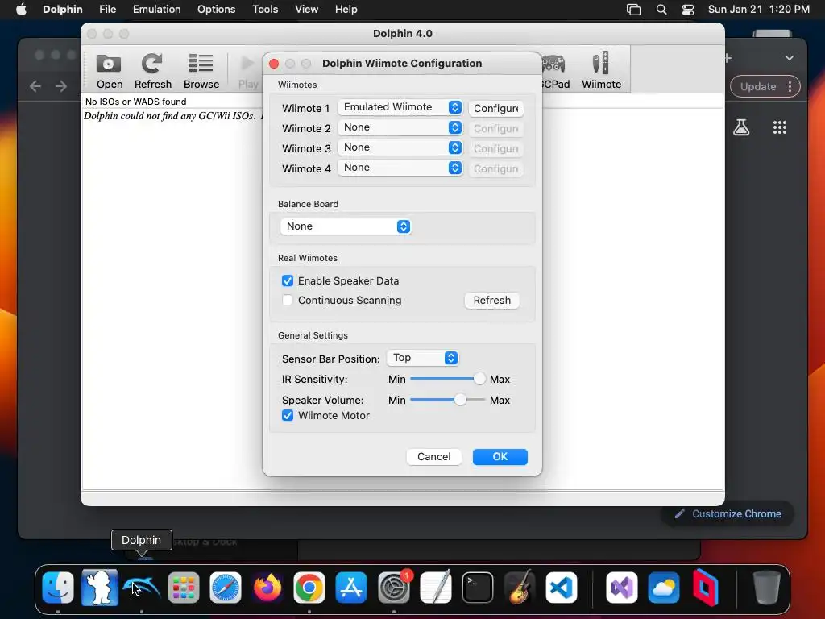Click the GCPad controller toolbar icon
825x619 pixels.
556,71
